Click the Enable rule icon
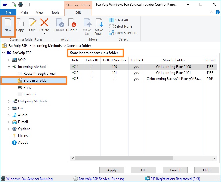Viewport: 221px width, 182px height. 60,22
